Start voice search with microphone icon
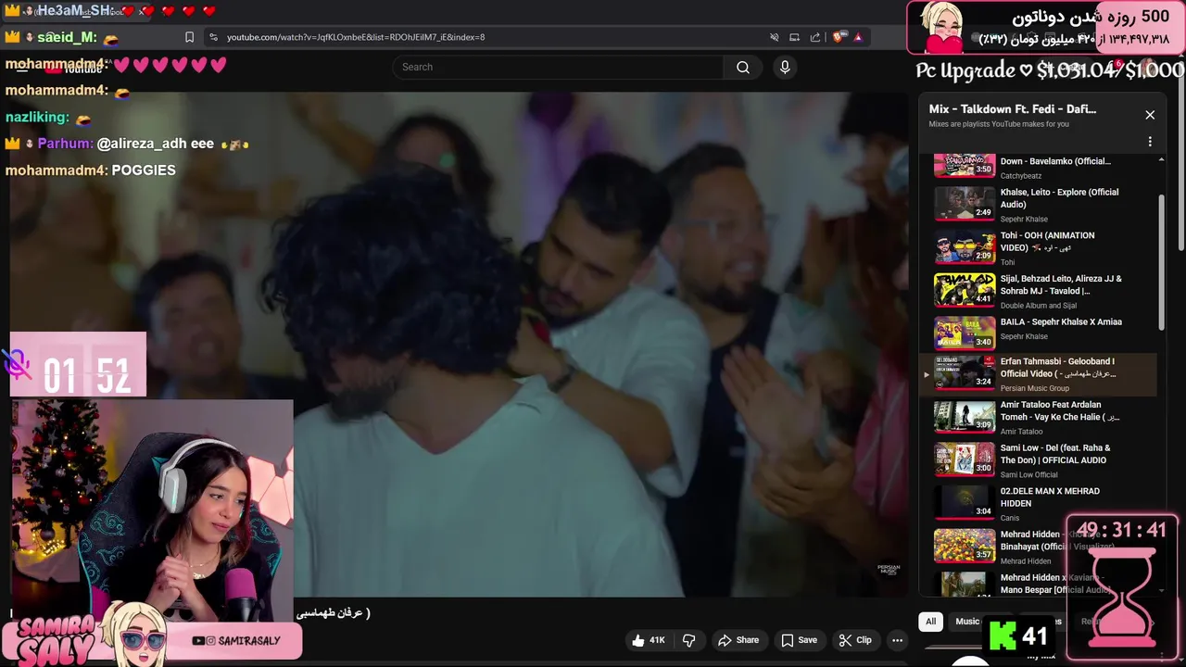The height and width of the screenshot is (667, 1186). pos(785,67)
